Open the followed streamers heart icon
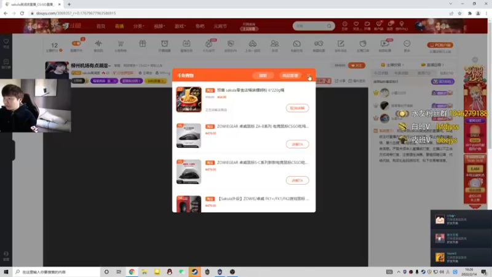 356,25
